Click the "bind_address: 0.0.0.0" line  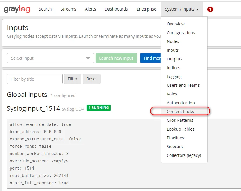coord(35,132)
